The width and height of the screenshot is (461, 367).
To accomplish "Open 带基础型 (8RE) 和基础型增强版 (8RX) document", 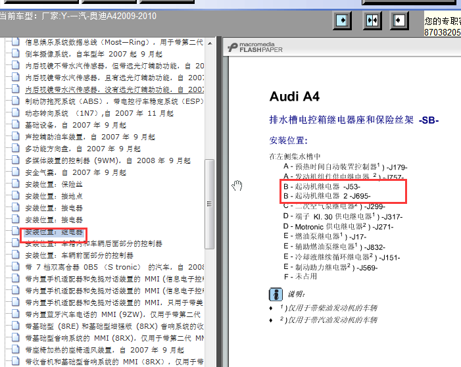I will point(114,326).
